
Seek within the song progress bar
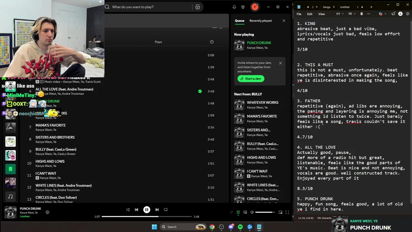tap(147, 217)
